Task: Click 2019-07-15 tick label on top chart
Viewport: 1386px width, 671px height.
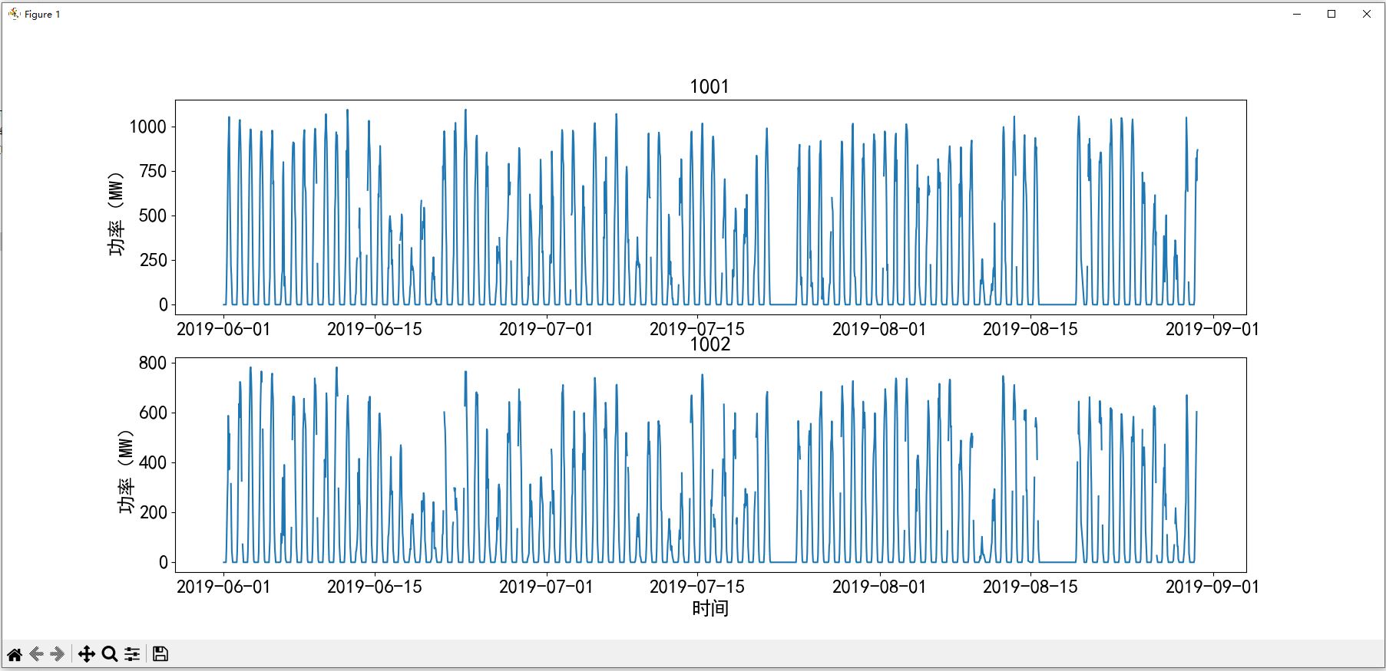Action: point(697,329)
